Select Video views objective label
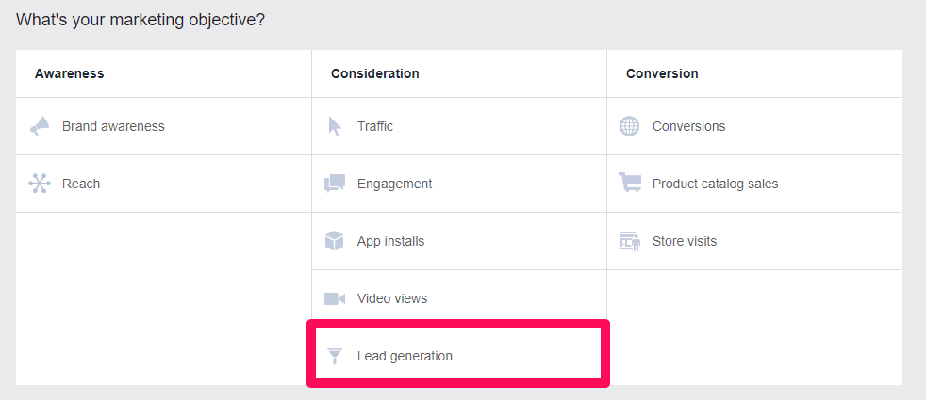 [392, 298]
